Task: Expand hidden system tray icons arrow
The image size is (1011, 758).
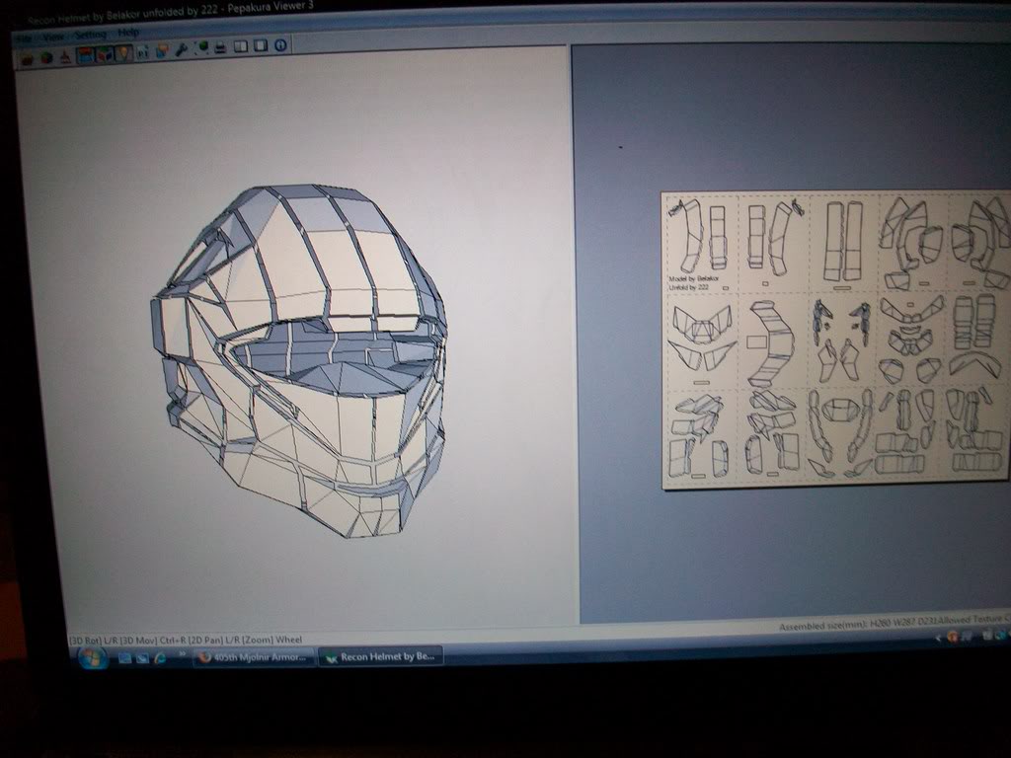Action: 939,638
